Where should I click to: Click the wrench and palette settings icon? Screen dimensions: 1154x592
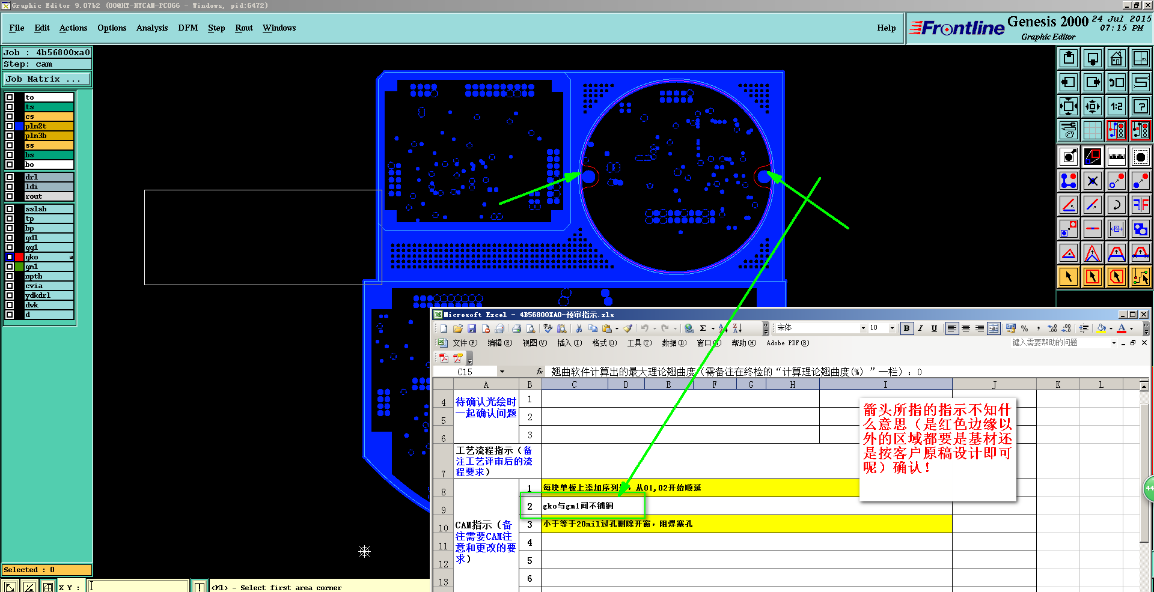pyautogui.click(x=1069, y=130)
